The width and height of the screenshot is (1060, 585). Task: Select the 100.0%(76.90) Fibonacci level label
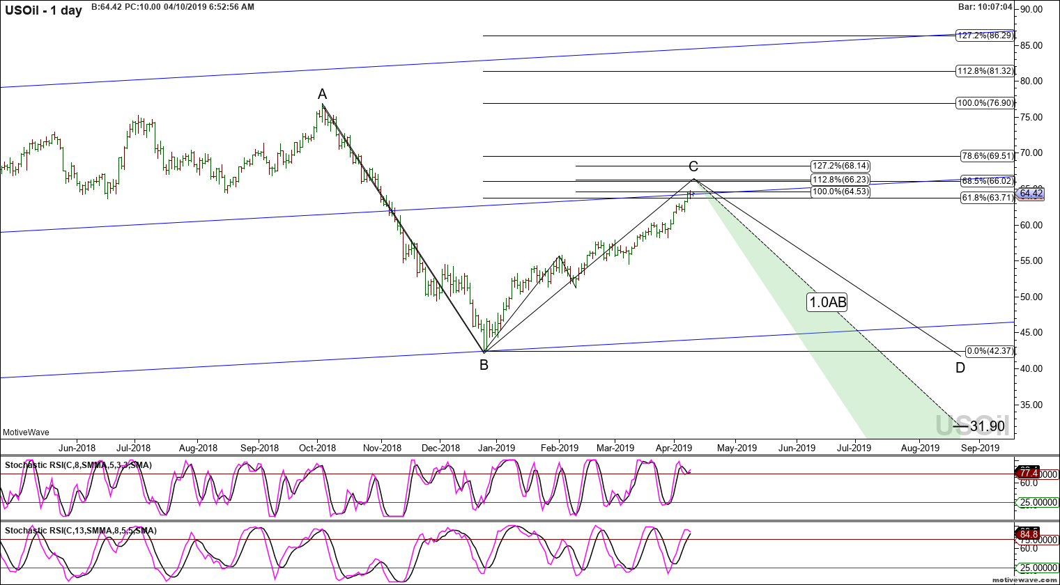(x=985, y=103)
